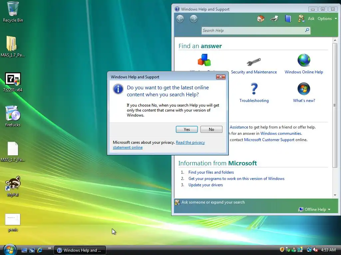Image resolution: width=341 pixels, height=255 pixels.
Task: Open Troubleshooting question mark icon
Action: [x=254, y=89]
